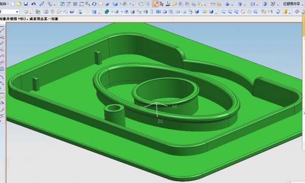
Task: Click the magenta diamond toolbar icon
Action: coord(297,12)
